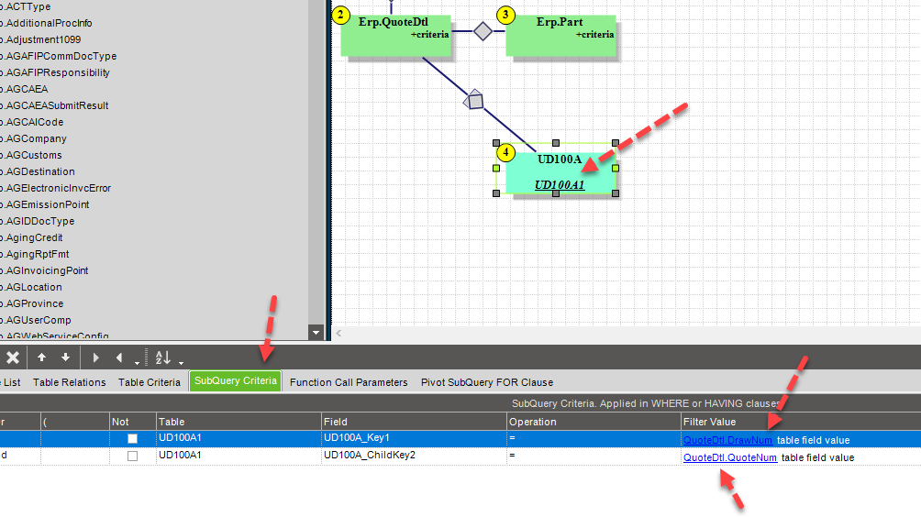Open the Function Call Parameters tab
The width and height of the screenshot is (921, 517).
click(x=349, y=382)
